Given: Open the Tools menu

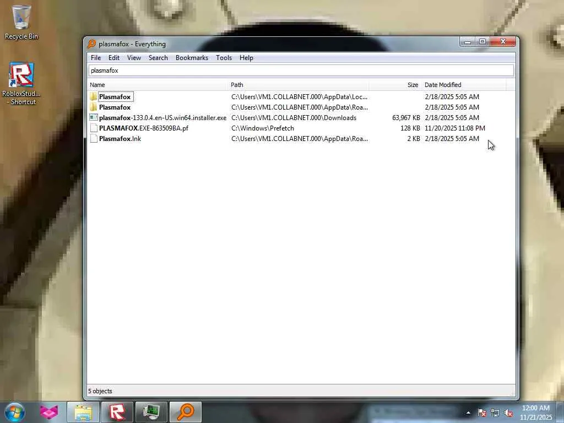Looking at the screenshot, I should click(224, 57).
